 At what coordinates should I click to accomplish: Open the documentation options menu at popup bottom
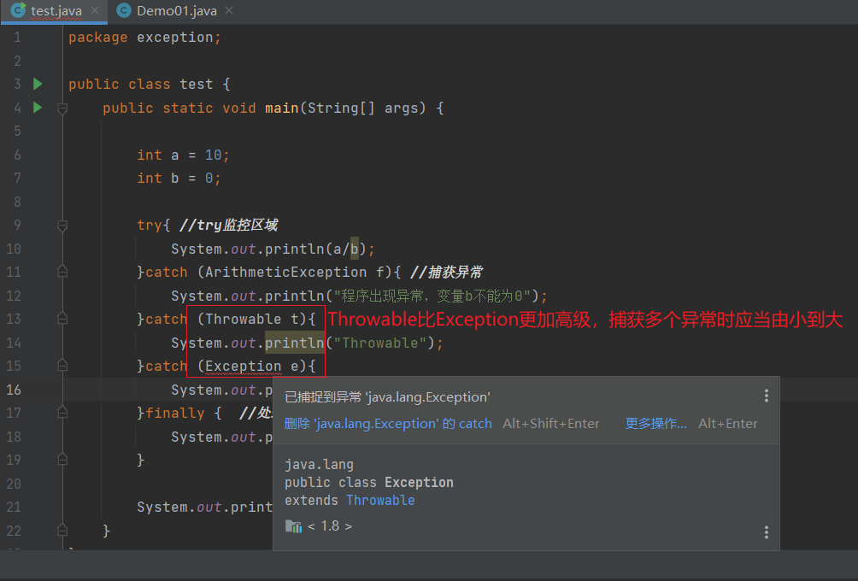pyautogui.click(x=766, y=531)
